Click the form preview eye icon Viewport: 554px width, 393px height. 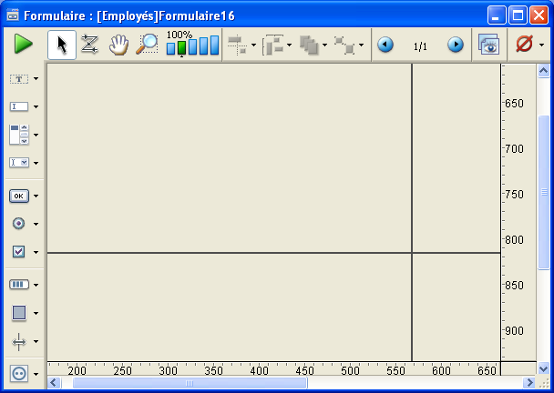point(489,45)
